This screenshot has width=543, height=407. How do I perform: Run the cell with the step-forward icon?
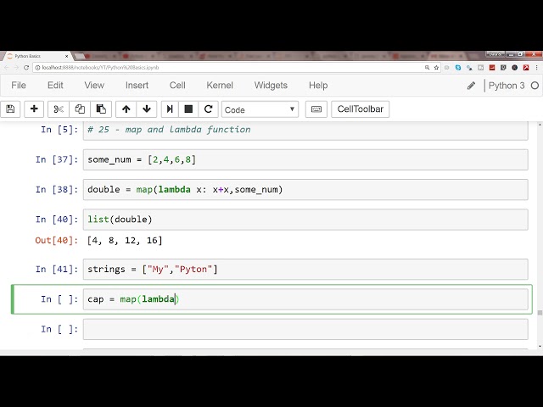pyautogui.click(x=170, y=109)
